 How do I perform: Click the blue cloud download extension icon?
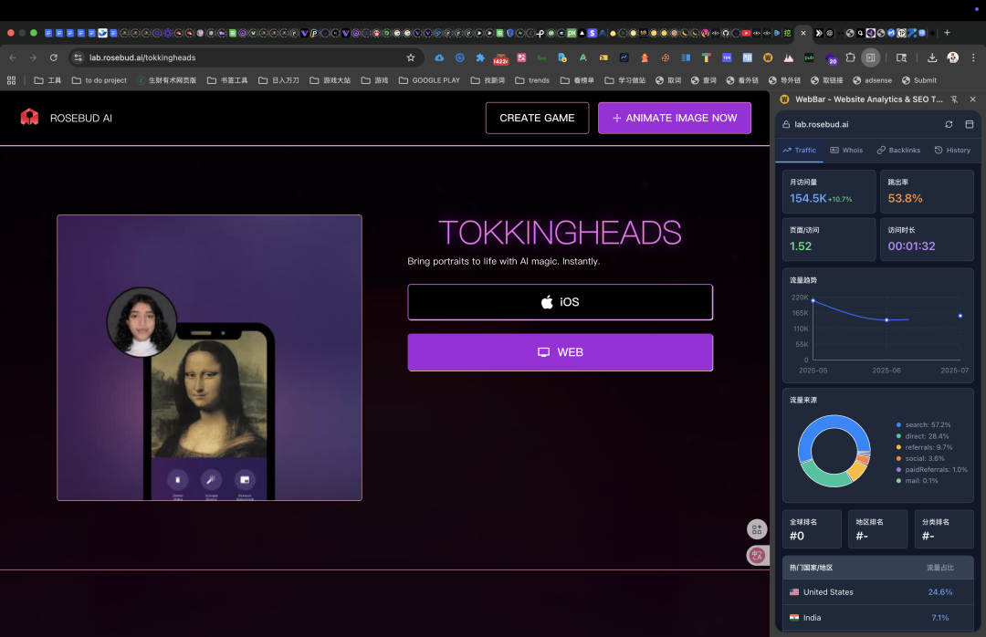coord(439,57)
